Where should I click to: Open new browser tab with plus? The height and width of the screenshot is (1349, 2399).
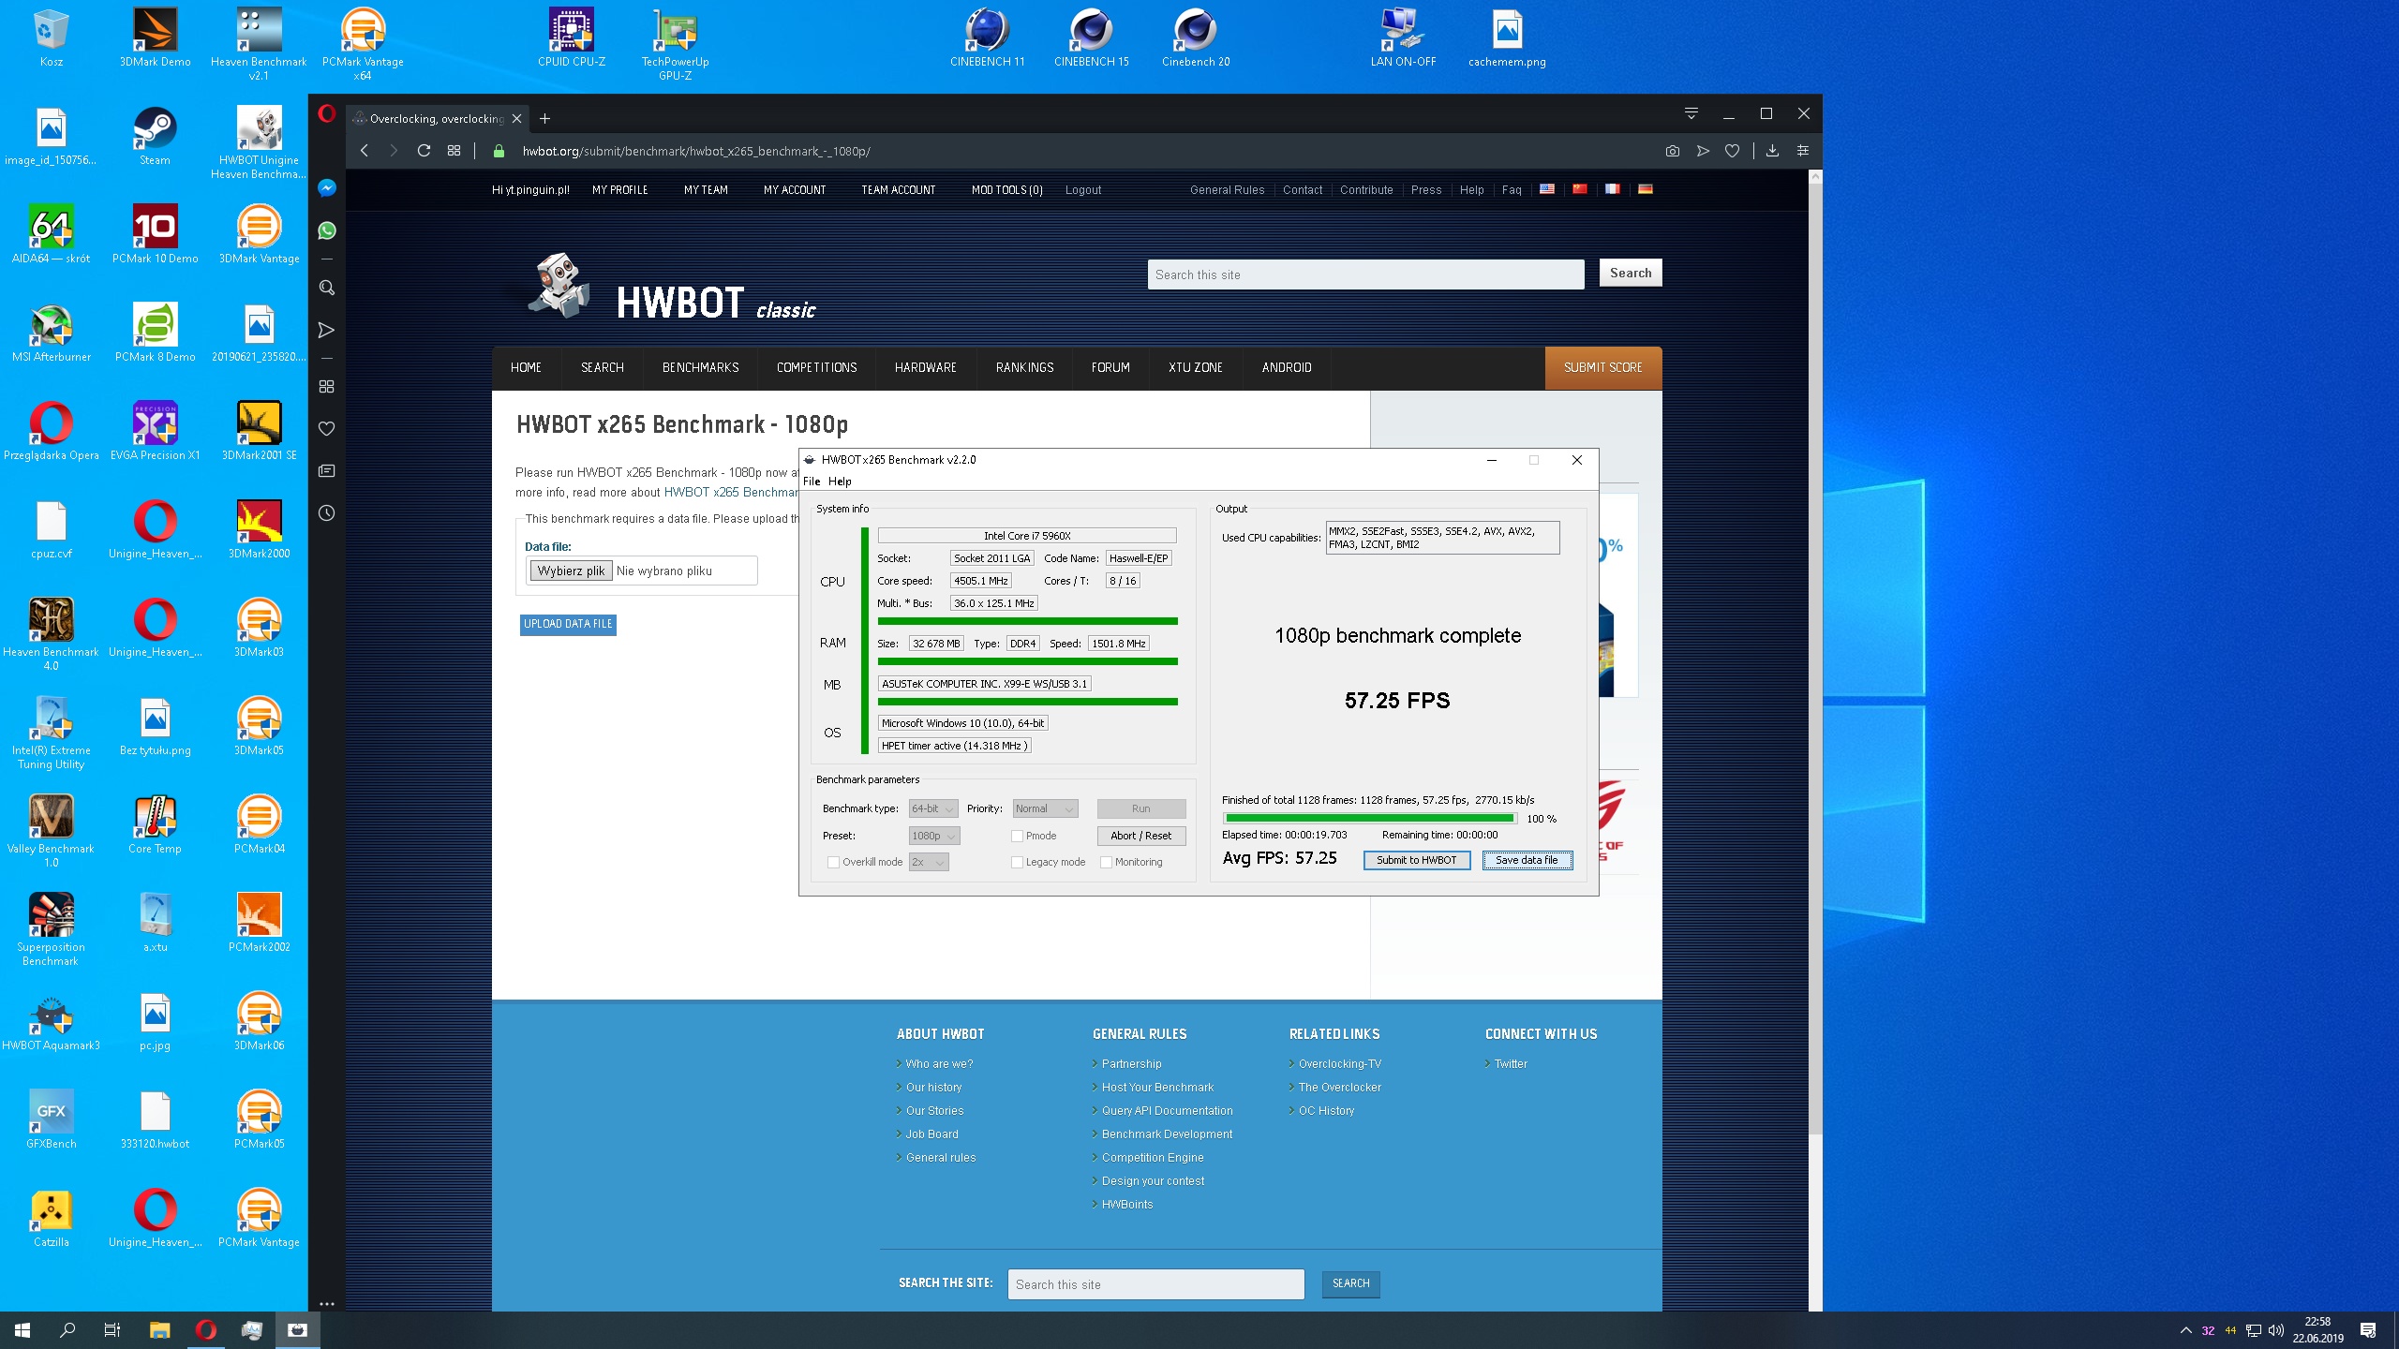[x=544, y=119]
